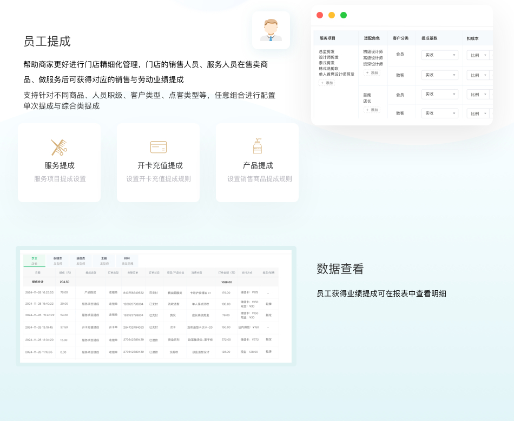
Task: Open the 开卡充值提成 rules card
Action: [158, 163]
